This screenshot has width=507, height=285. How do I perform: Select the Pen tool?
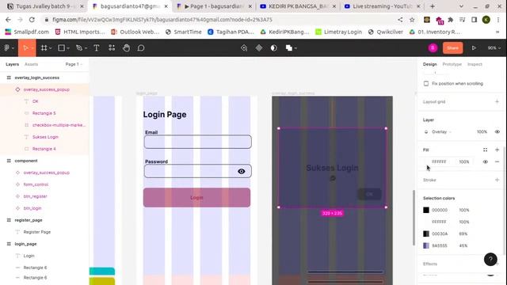pos(79,47)
